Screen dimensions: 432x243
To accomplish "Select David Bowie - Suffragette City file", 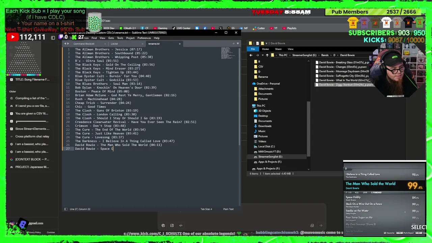I will 342,76.
